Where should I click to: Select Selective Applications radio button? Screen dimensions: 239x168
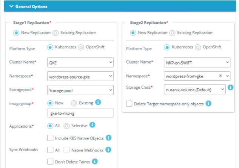coord(66,126)
